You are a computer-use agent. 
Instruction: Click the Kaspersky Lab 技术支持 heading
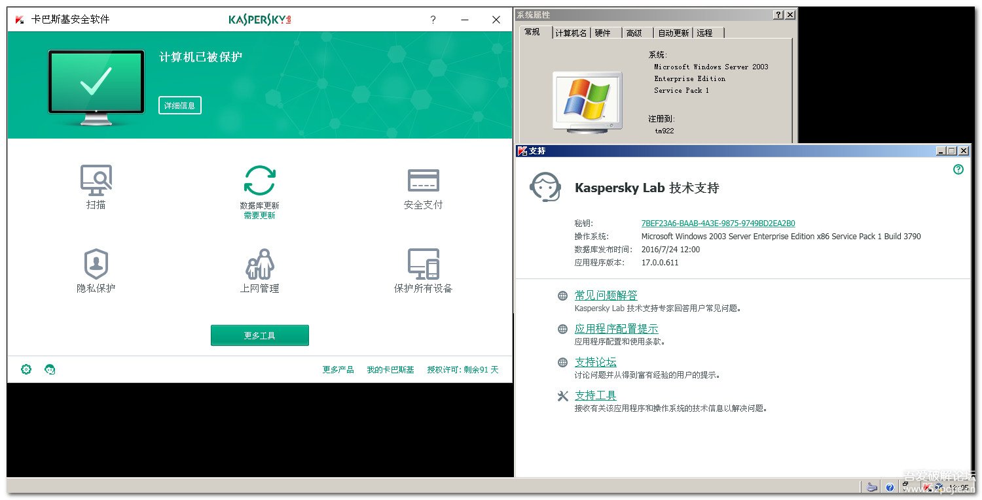click(647, 188)
